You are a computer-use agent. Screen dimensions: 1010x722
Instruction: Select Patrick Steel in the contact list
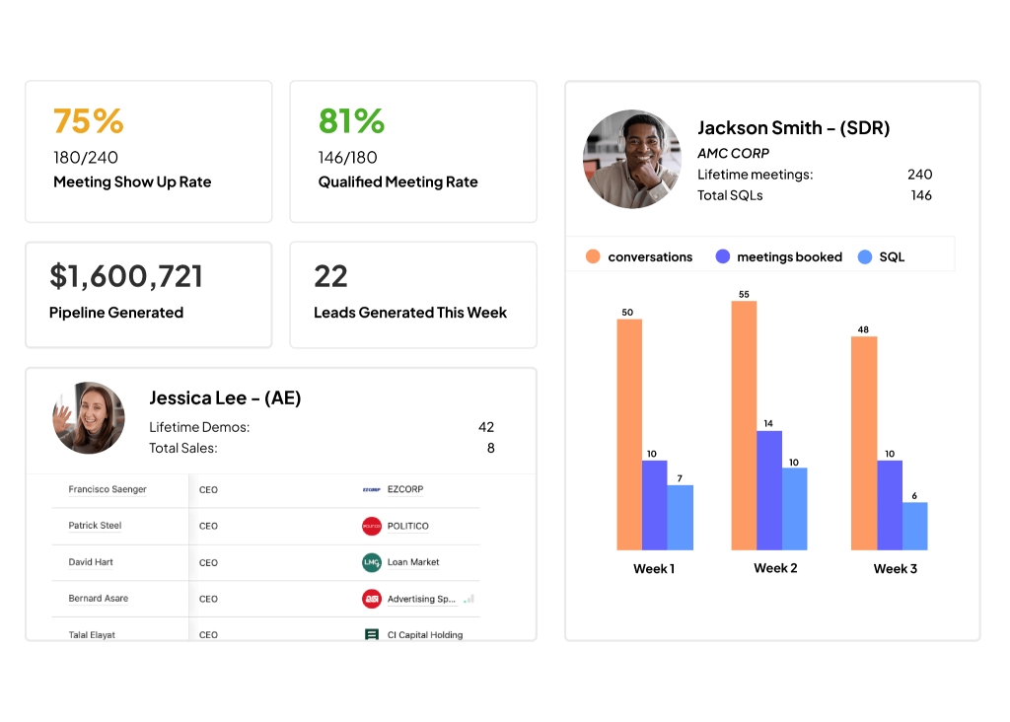tap(95, 526)
